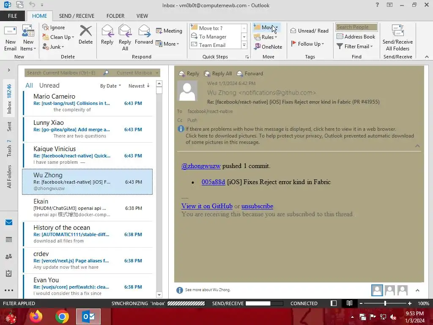433x325 pixels.
Task: Click the Search Current Mailbox field
Action: [64, 73]
